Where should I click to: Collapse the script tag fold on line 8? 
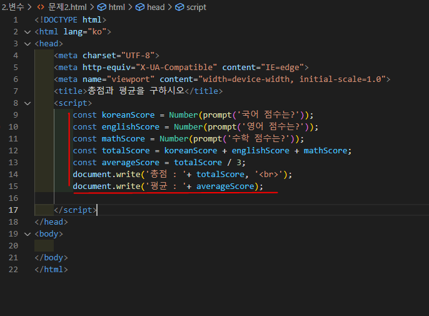28,103
